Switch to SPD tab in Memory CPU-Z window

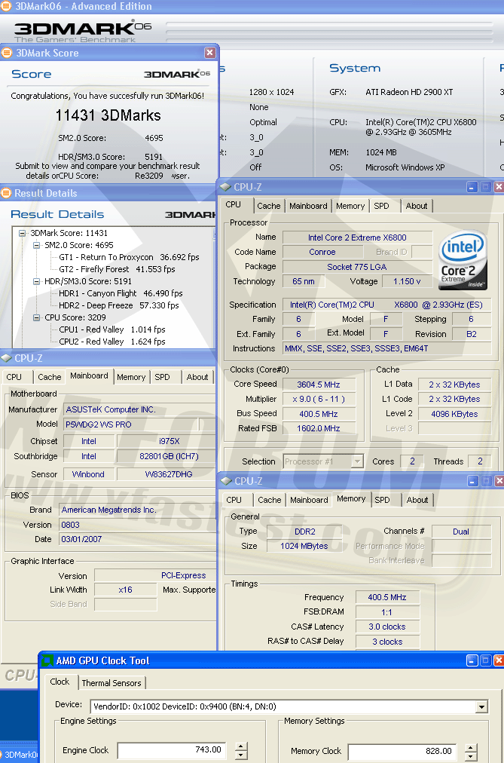(x=382, y=500)
